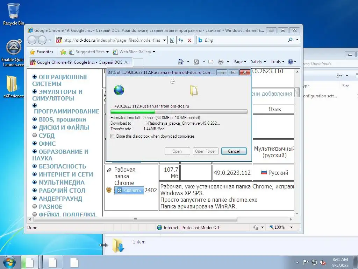Click Compatibility View icon in address bar
The width and height of the screenshot is (358, 269).
tap(172, 40)
